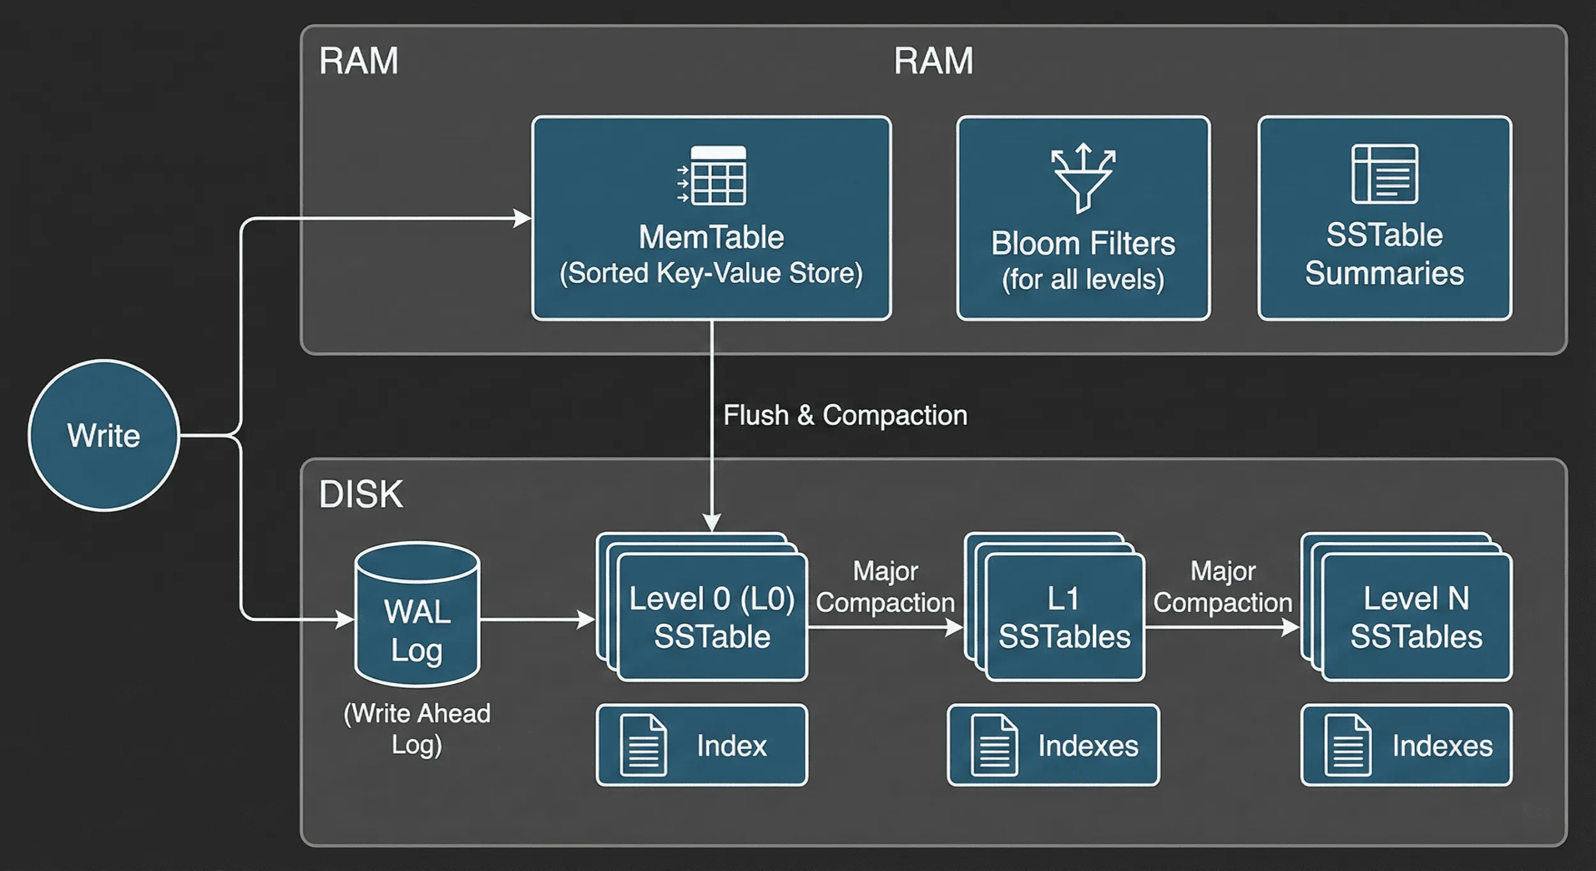Click the Bloom Filters funnel icon
The height and width of the screenshot is (871, 1596).
point(1083,178)
